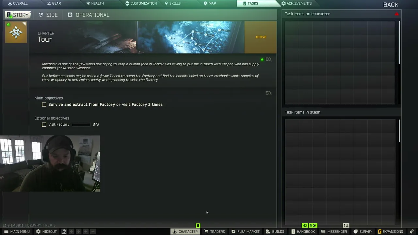
Task: Open the Flea Market
Action: point(246,232)
